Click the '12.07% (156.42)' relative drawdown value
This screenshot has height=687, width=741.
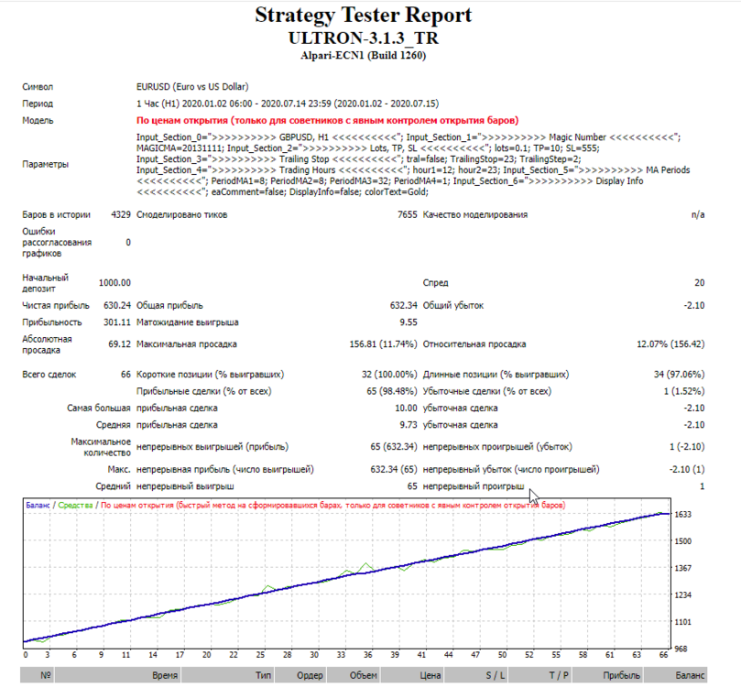[x=670, y=344]
